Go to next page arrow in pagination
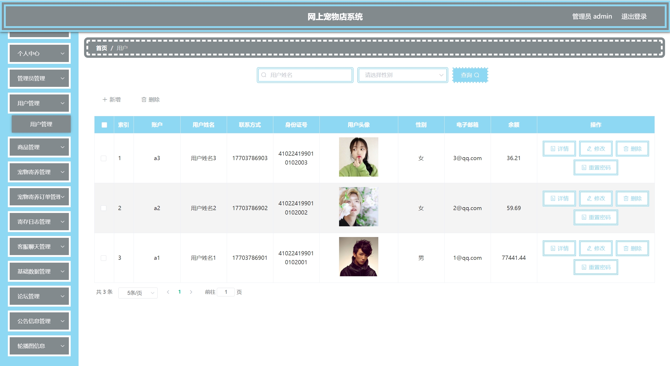The height and width of the screenshot is (366, 670). 191,292
